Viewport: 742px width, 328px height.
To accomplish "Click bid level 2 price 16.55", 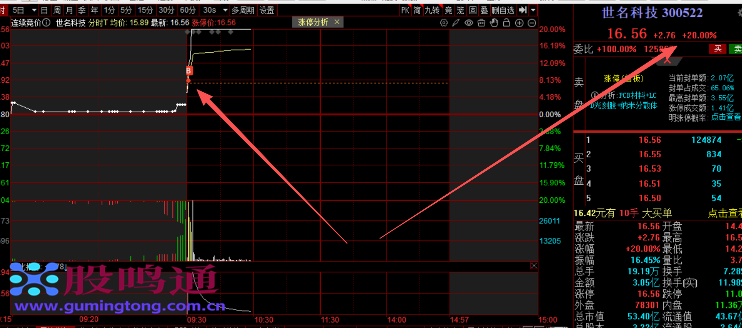I will click(650, 154).
